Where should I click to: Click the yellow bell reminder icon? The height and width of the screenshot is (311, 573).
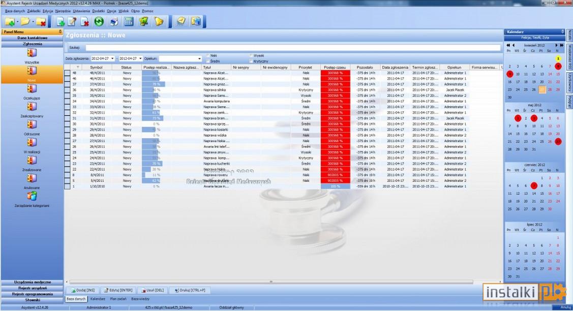[x=159, y=22]
